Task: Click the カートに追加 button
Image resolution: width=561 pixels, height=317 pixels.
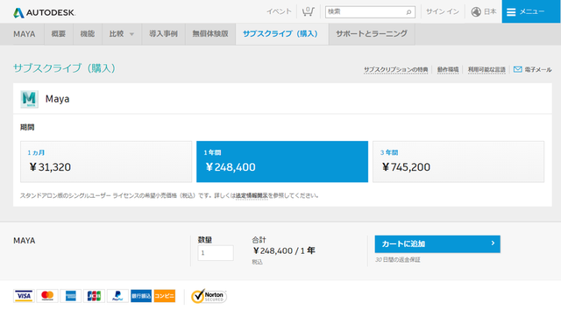Action: 437,244
